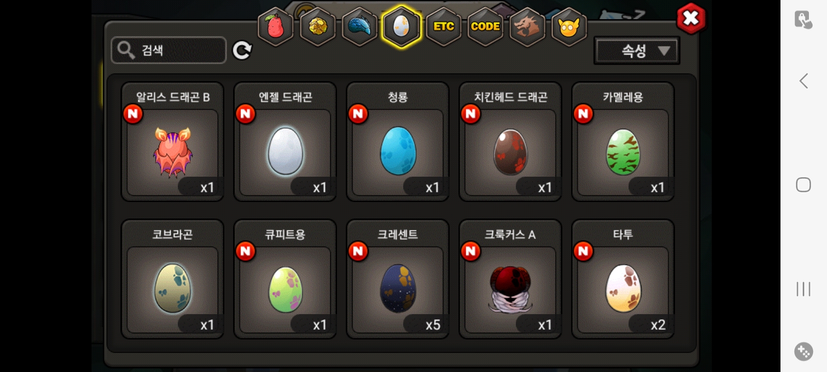Choose the 청룡 blue egg item

pos(398,142)
